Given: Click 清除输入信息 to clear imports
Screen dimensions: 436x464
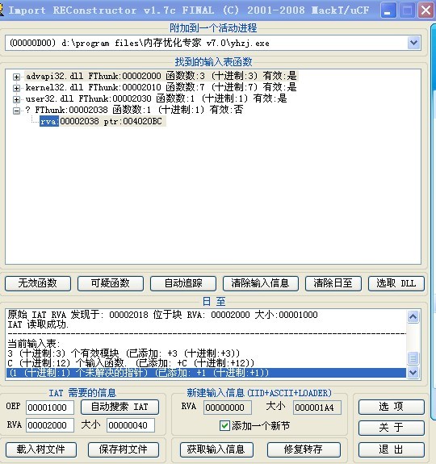Looking at the screenshot, I should 261,283.
